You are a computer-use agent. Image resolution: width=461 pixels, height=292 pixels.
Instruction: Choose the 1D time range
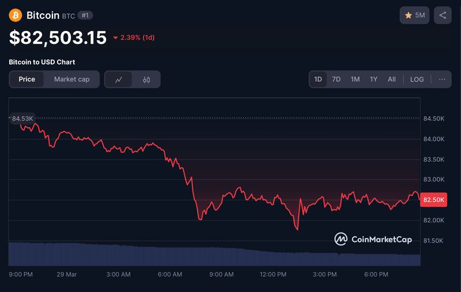[x=318, y=79]
